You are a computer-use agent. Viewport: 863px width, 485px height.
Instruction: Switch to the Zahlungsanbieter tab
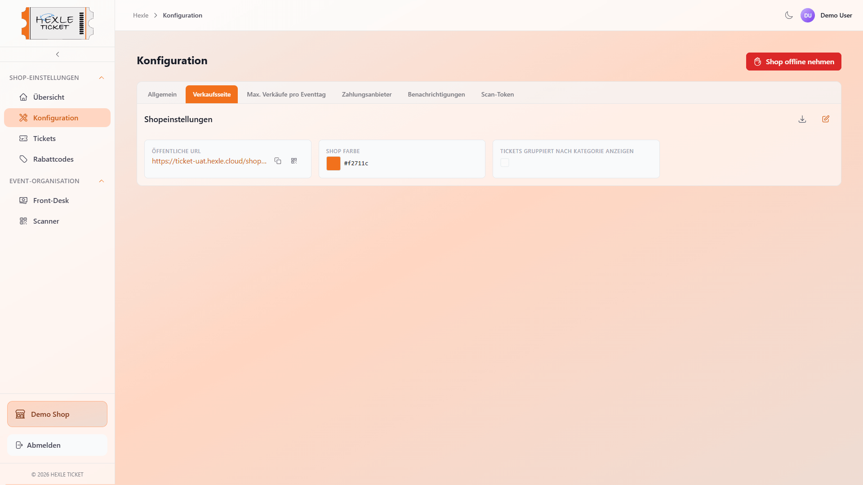366,94
